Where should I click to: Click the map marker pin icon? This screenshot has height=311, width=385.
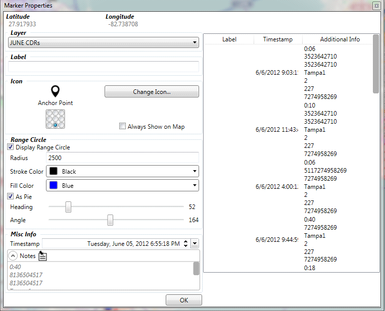coord(56,91)
